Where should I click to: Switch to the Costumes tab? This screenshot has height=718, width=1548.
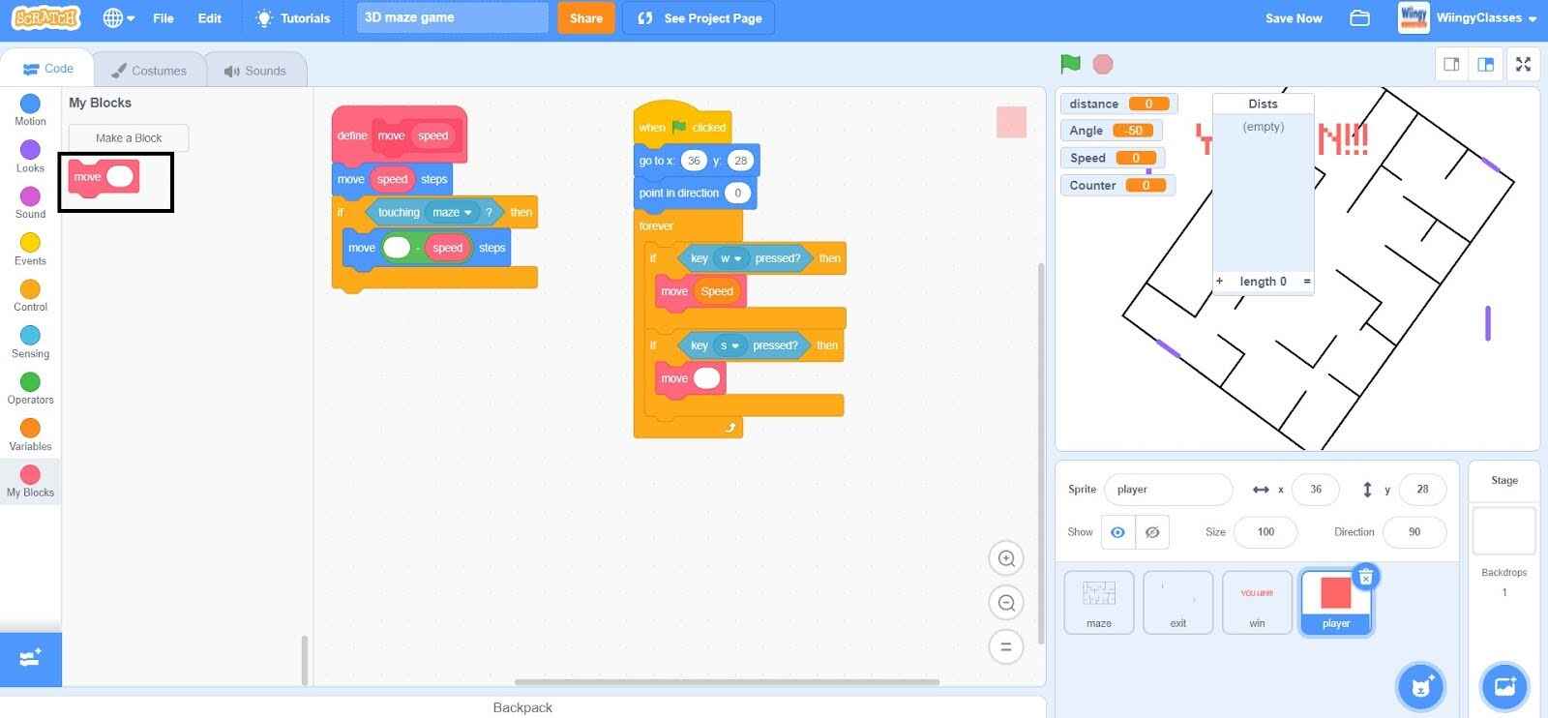[x=149, y=71]
